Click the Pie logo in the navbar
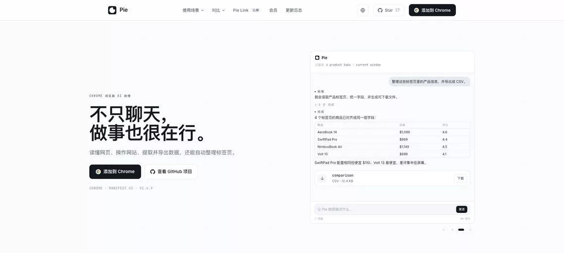The image size is (564, 253). pyautogui.click(x=117, y=10)
